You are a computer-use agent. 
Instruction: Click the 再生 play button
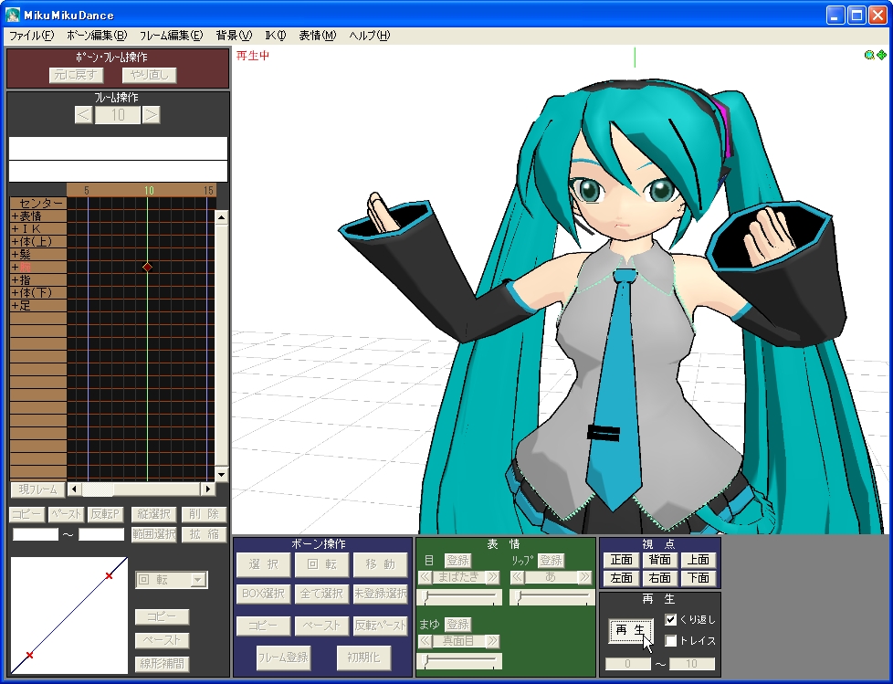[630, 630]
